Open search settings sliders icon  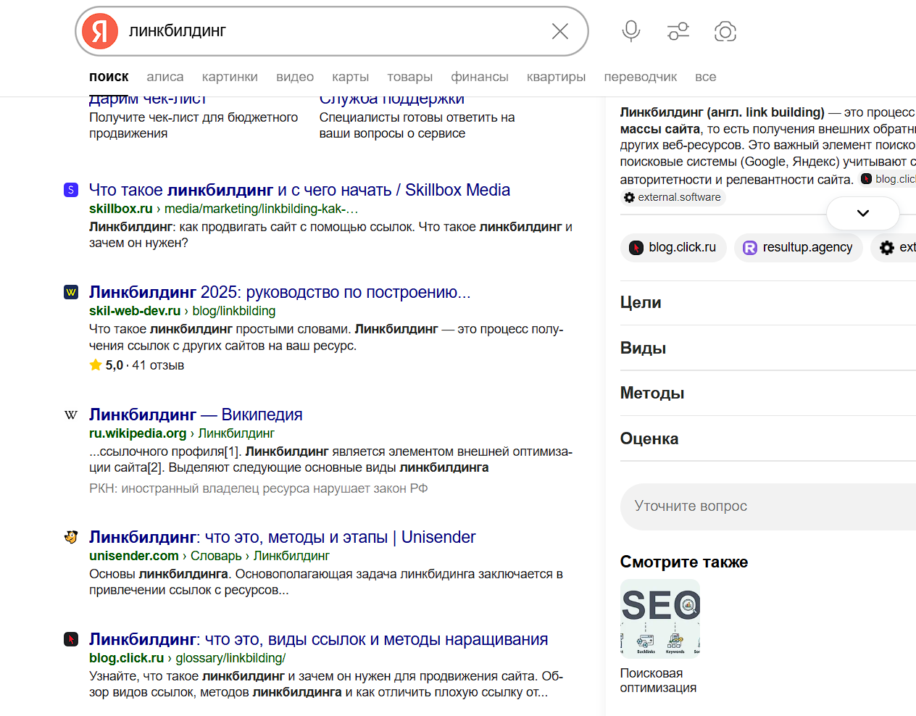pos(678,31)
